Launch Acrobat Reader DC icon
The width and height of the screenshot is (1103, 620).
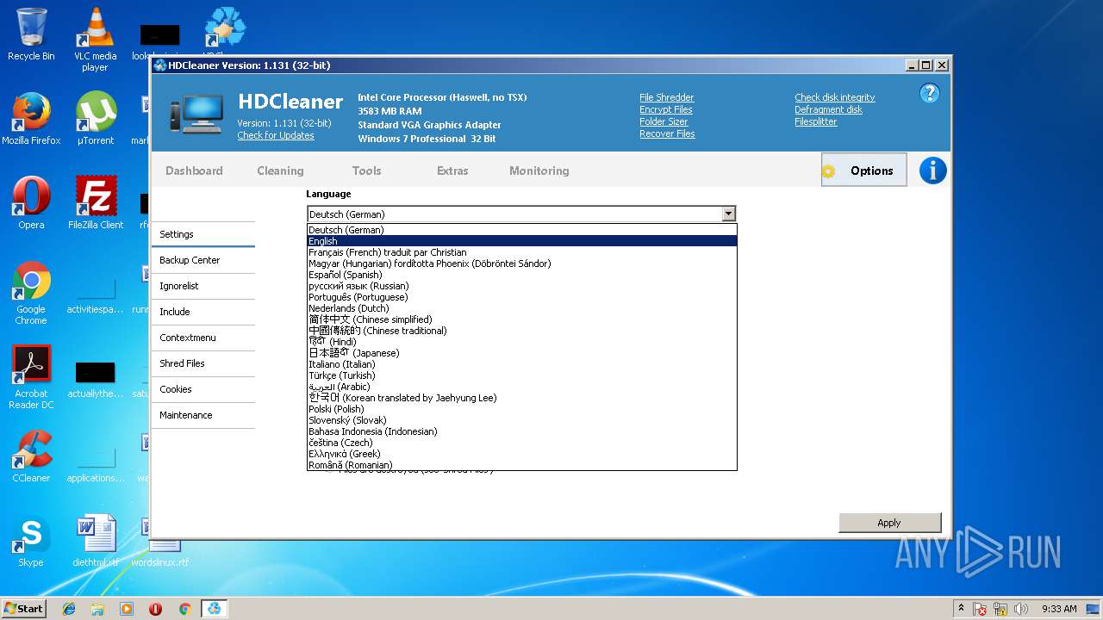[31, 377]
